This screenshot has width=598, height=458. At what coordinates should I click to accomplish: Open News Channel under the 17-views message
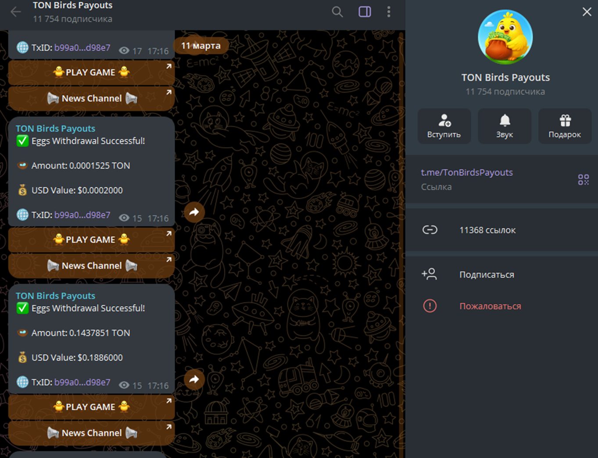91,98
